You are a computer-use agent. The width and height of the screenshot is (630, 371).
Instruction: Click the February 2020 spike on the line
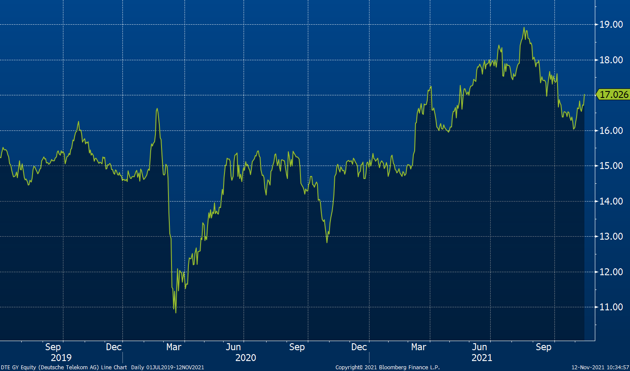click(x=157, y=109)
